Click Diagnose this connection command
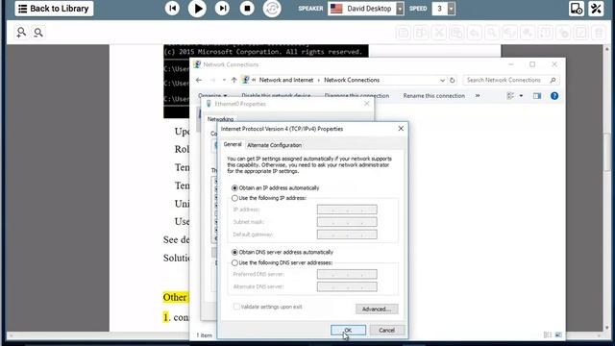Viewport: 615px width, 346px height. pyautogui.click(x=357, y=96)
